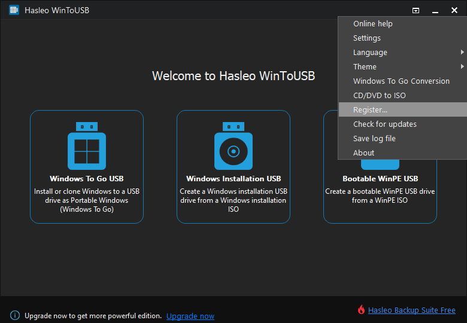
Task: Select the Bootable WinPE USB title
Action: 380,178
